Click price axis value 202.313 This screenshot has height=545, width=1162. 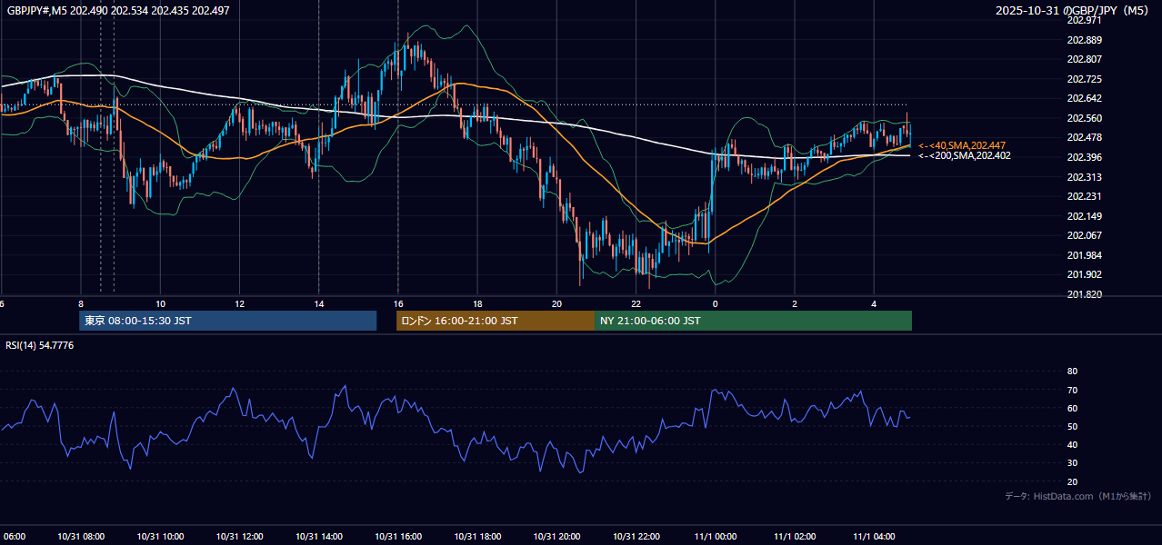[1085, 177]
